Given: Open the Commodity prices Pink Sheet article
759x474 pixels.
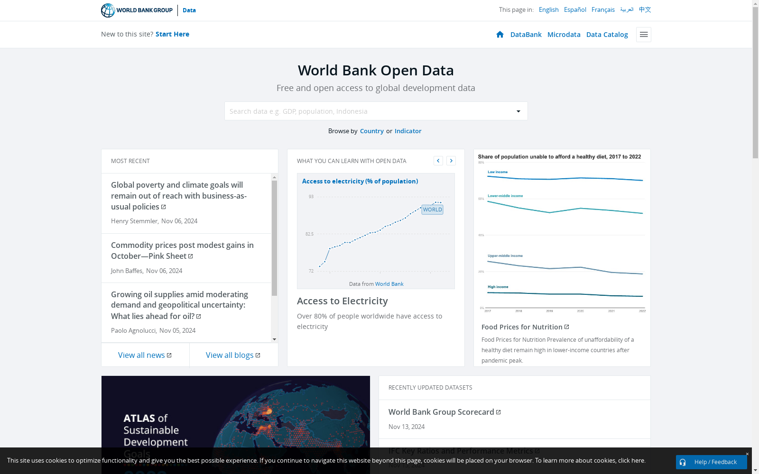Looking at the screenshot, I should [182, 250].
